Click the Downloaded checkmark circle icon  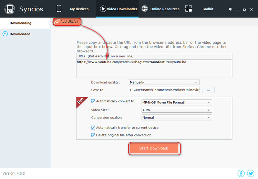point(5,34)
